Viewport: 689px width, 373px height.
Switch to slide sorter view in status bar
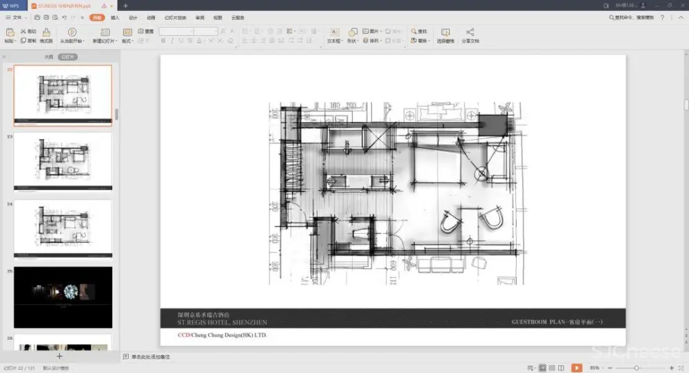[x=552, y=368]
